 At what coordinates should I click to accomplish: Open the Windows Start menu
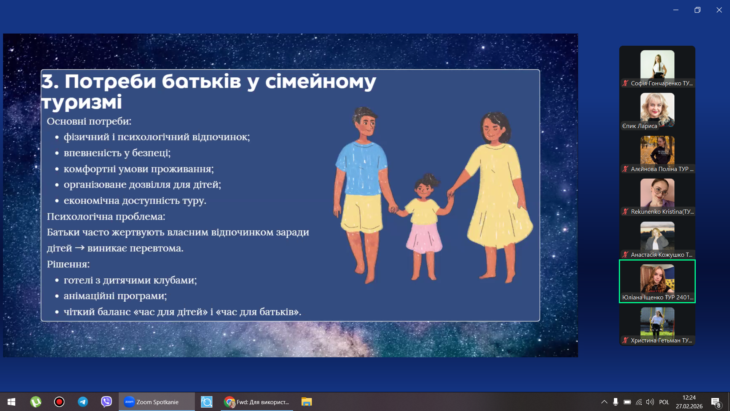(11, 402)
